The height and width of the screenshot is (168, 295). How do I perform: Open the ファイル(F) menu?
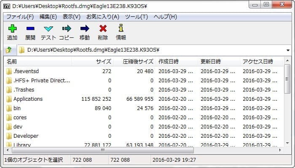point(20,17)
